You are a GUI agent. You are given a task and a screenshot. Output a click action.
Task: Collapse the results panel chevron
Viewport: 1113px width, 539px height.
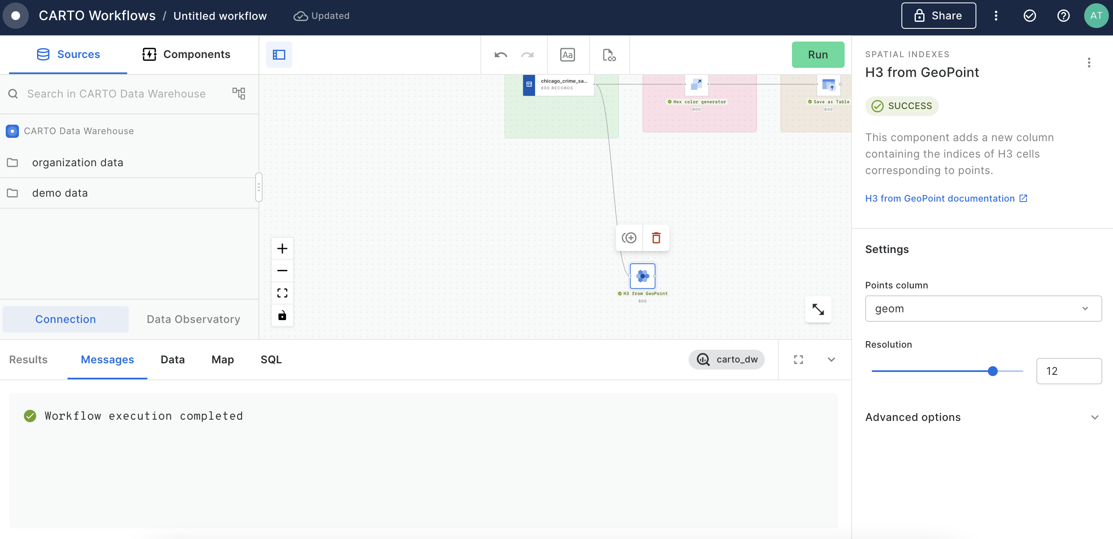pos(831,359)
